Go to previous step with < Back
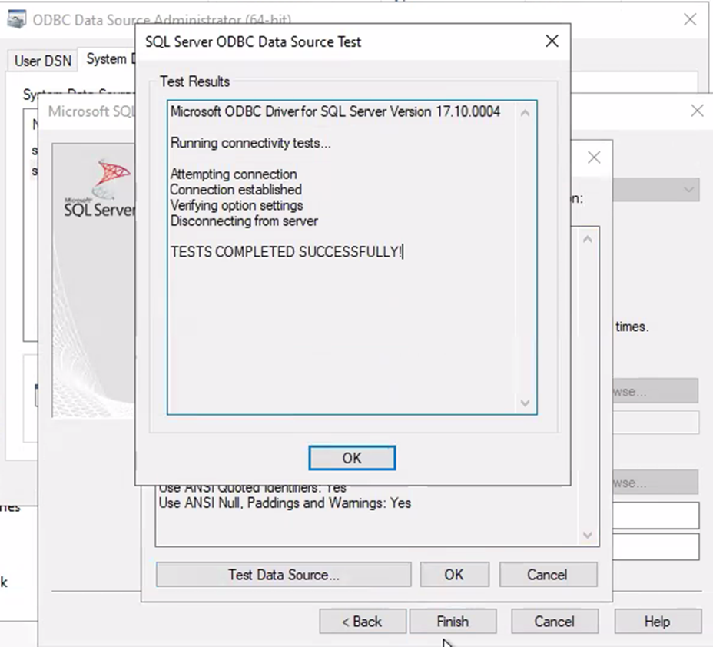This screenshot has width=713, height=647. (362, 622)
